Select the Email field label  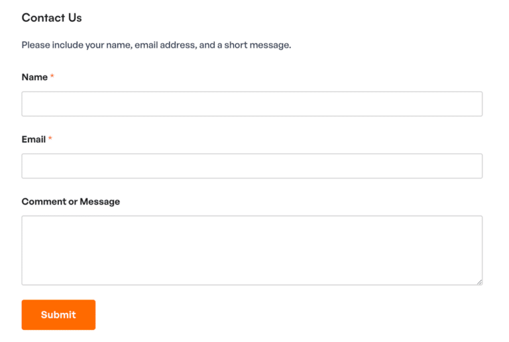click(x=34, y=140)
